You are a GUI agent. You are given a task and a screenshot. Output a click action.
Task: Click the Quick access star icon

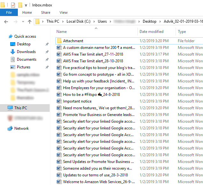11,36
